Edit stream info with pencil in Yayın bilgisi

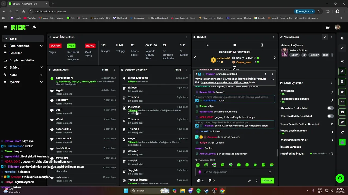[325, 37]
